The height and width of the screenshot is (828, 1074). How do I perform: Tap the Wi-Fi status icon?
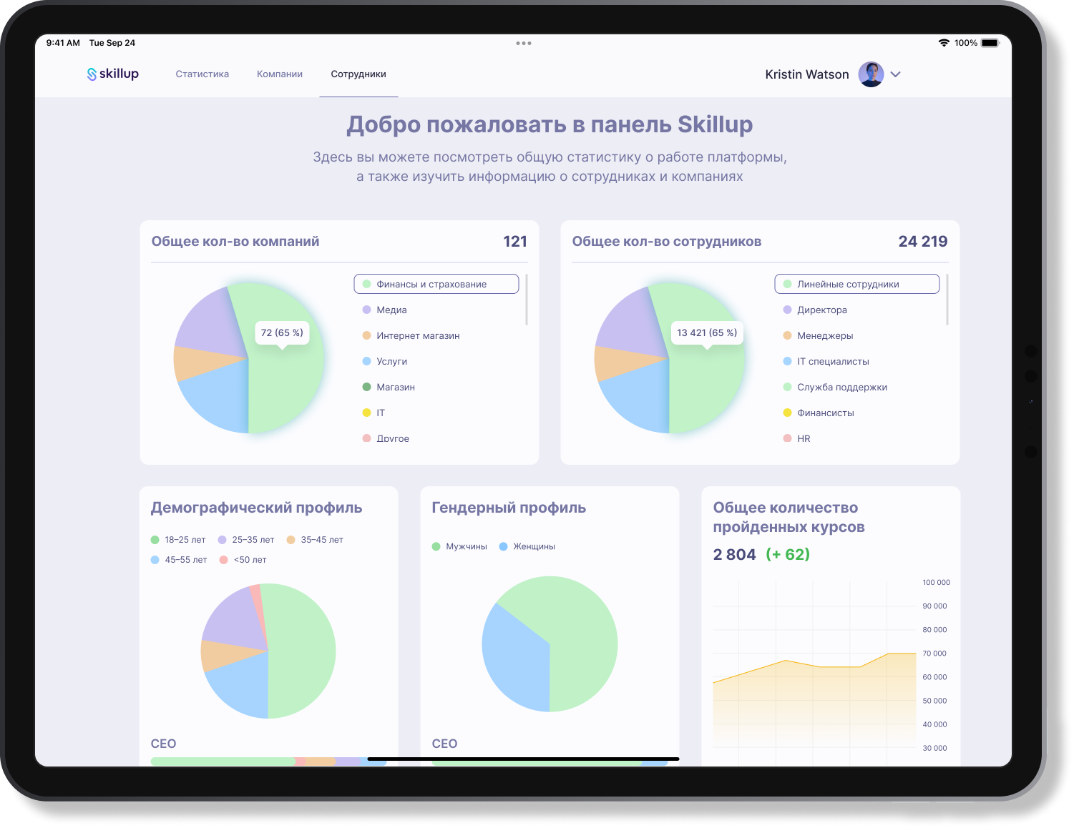(944, 43)
